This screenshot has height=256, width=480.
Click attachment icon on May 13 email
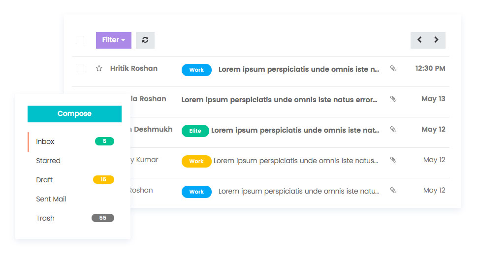393,99
